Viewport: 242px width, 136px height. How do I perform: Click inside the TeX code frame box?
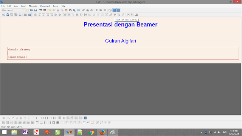[x=123, y=53]
